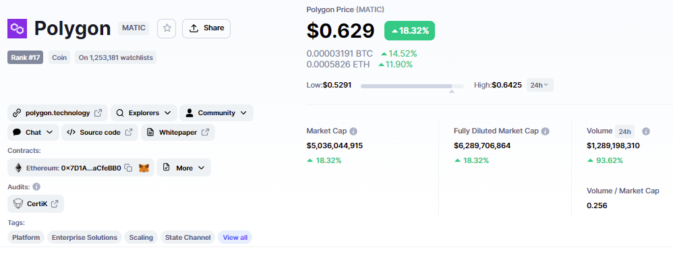The height and width of the screenshot is (256, 673).
Task: Click the magnifier icon on Explorers
Action: click(x=120, y=113)
